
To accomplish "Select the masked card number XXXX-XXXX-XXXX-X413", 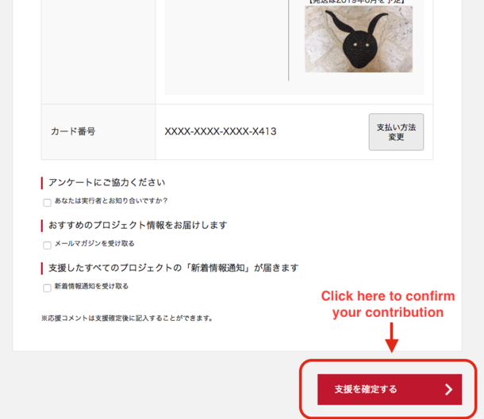I will (x=221, y=131).
